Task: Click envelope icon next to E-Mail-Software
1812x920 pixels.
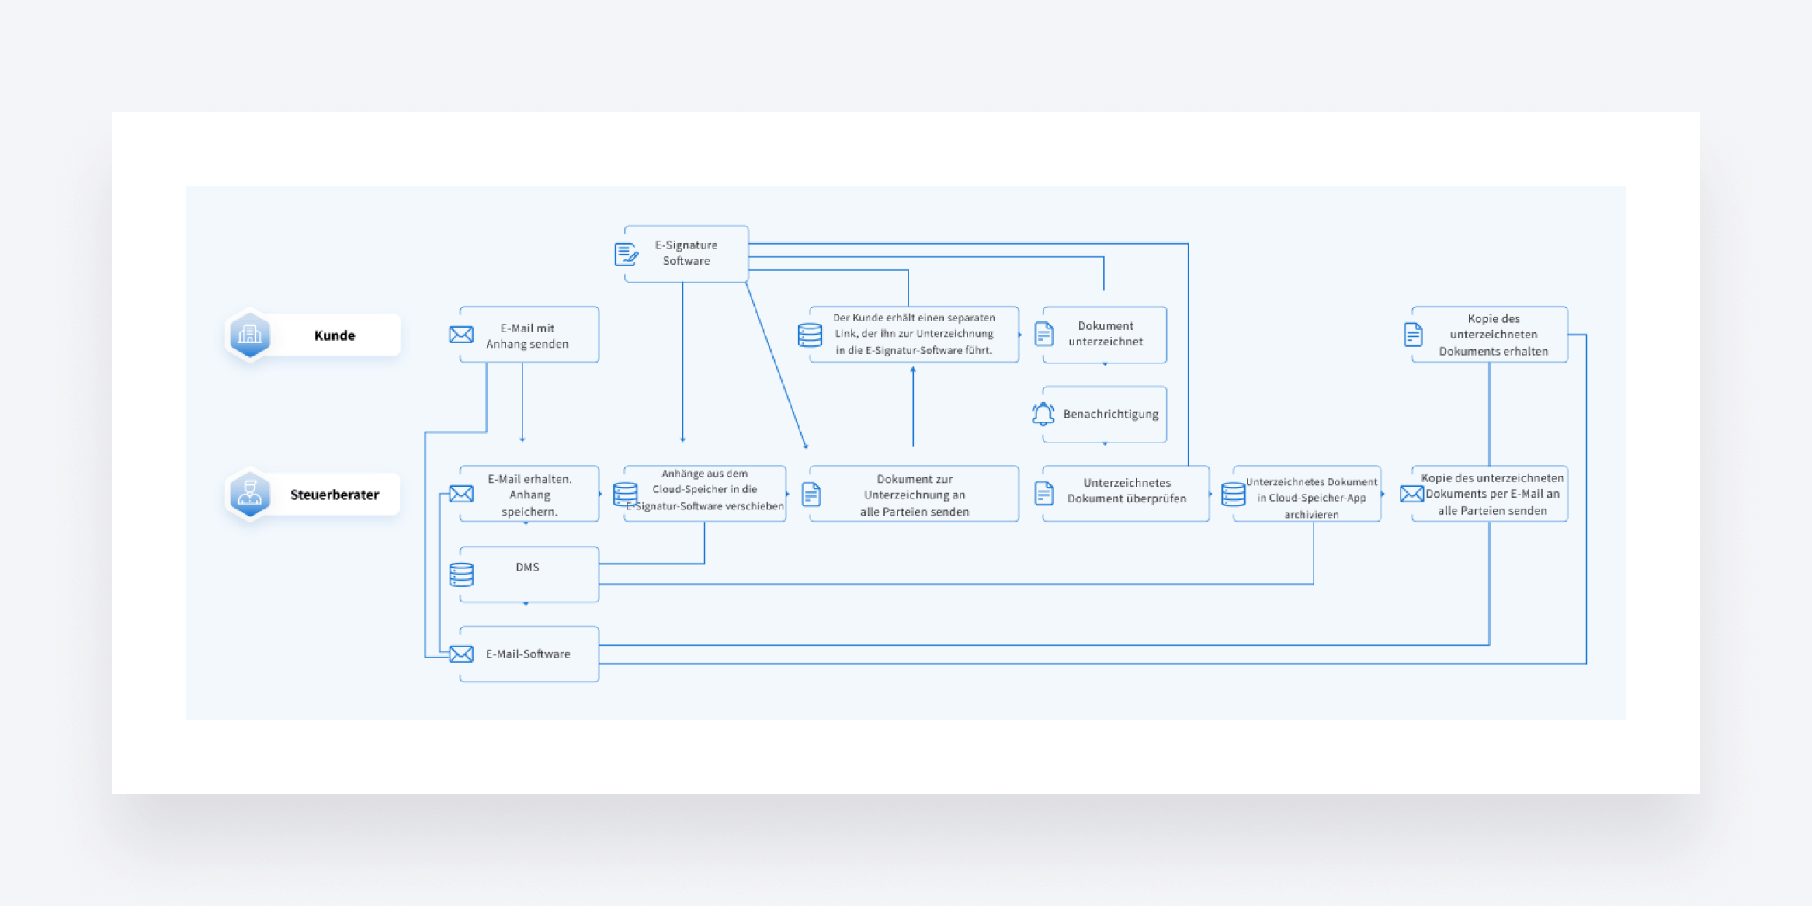Action: [461, 654]
